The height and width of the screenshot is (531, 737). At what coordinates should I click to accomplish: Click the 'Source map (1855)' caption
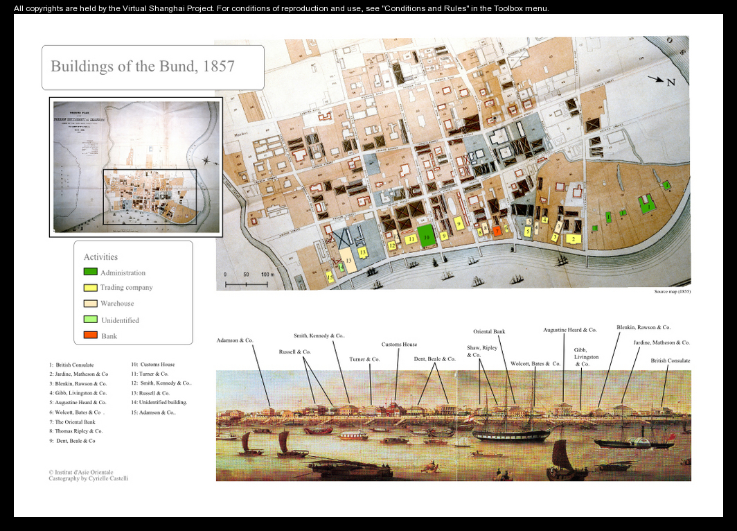[x=672, y=291]
